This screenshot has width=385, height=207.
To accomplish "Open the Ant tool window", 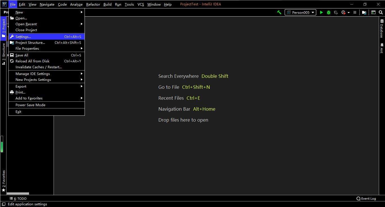I will click(x=382, y=48).
